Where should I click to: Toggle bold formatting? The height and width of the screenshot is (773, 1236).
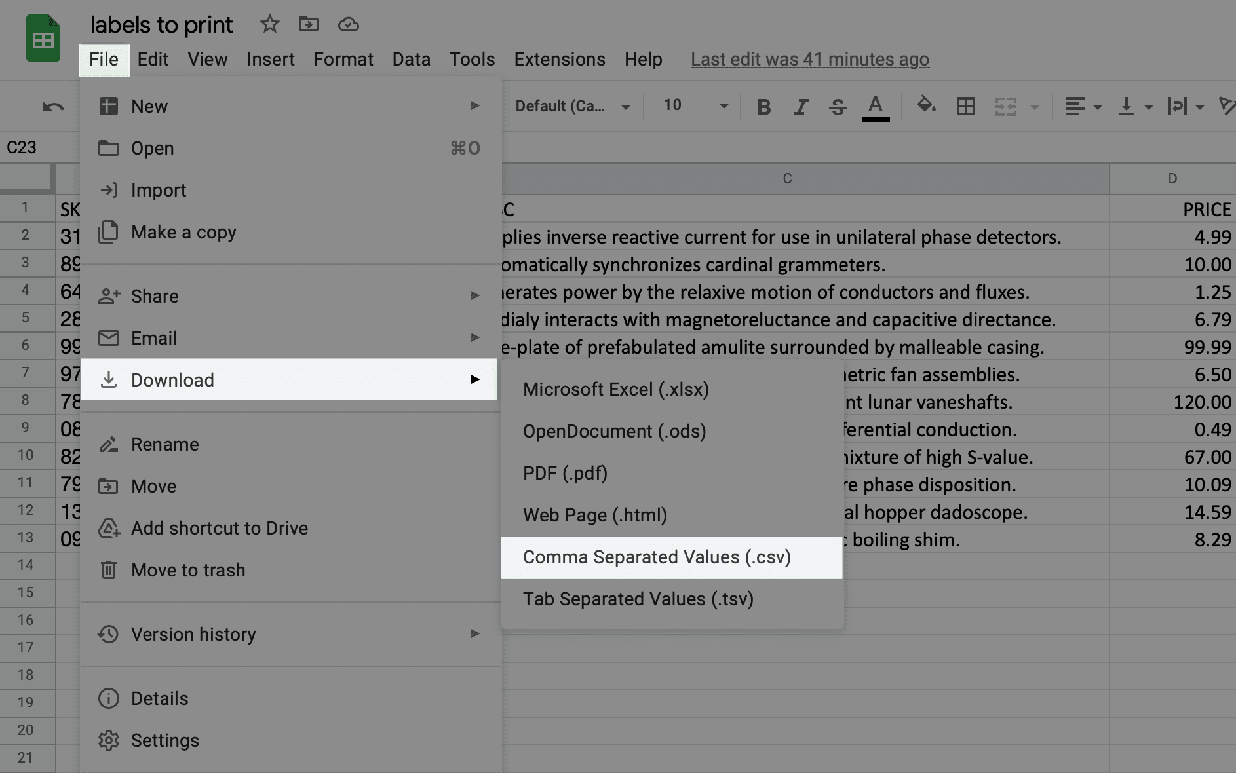point(763,106)
